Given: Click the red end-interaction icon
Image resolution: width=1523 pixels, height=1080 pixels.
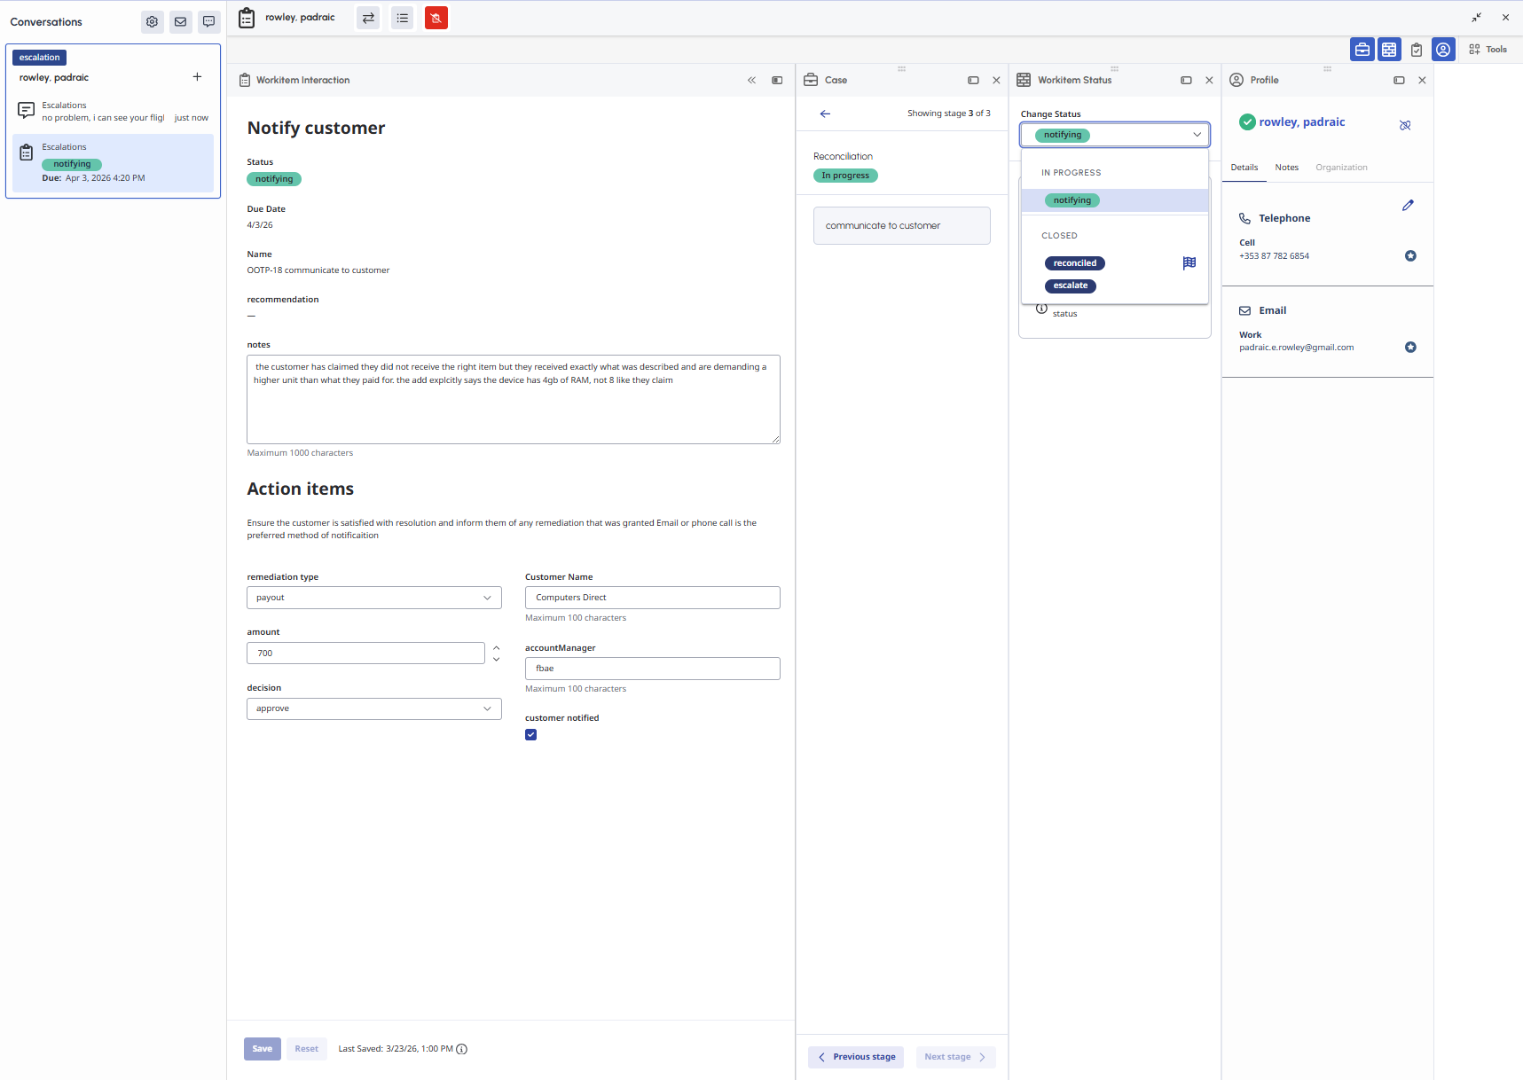Looking at the screenshot, I should point(436,18).
